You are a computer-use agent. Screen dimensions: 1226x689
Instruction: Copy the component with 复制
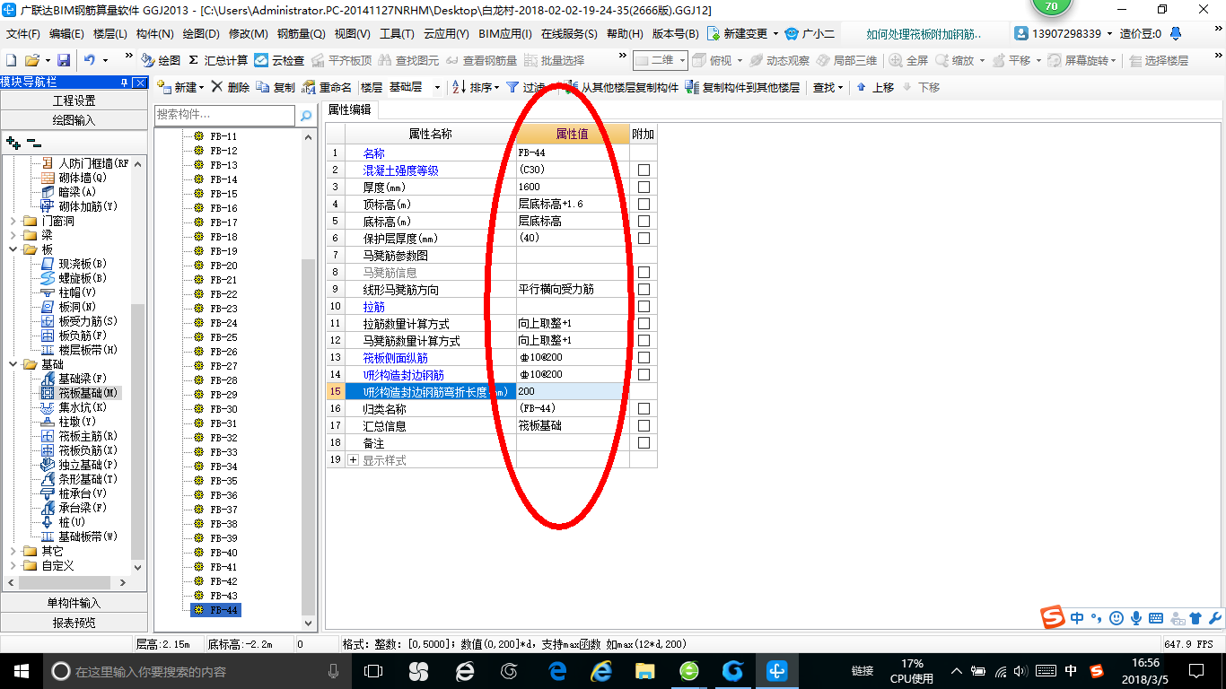coord(276,87)
